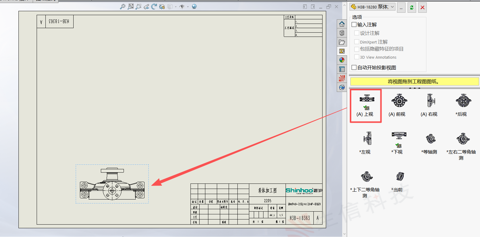
Task: Select the (A) 右视 view thumbnail
Action: [x=429, y=105]
